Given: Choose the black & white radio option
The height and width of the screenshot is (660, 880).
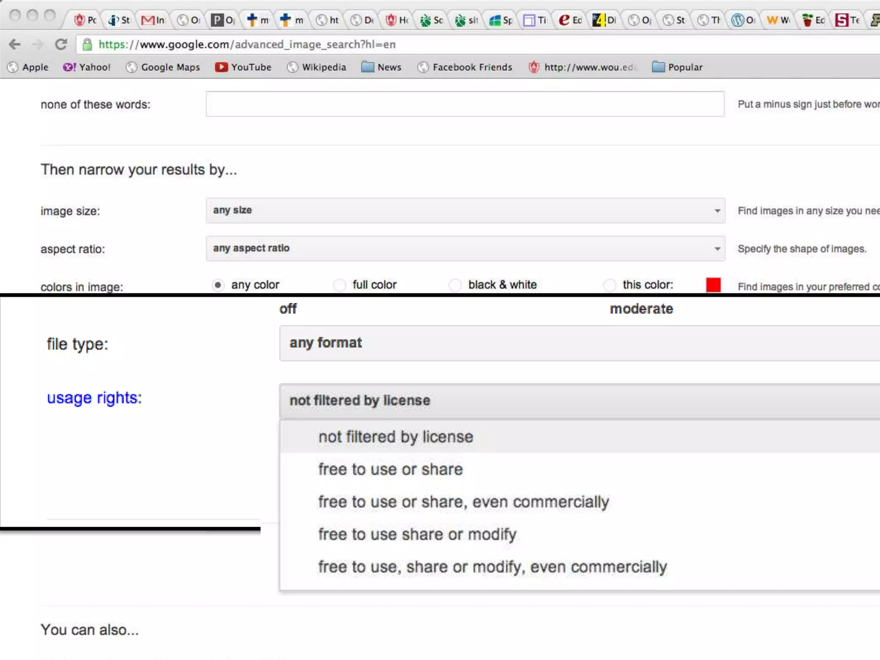Looking at the screenshot, I should click(455, 285).
